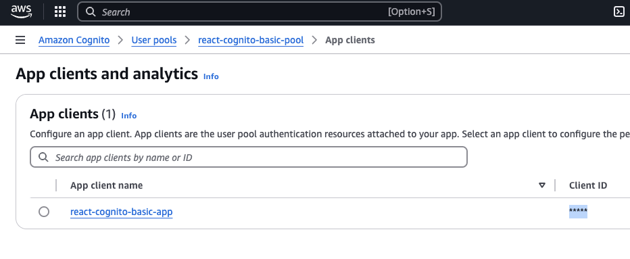The width and height of the screenshot is (630, 259).
Task: Click the Client ID column header
Action: point(588,185)
